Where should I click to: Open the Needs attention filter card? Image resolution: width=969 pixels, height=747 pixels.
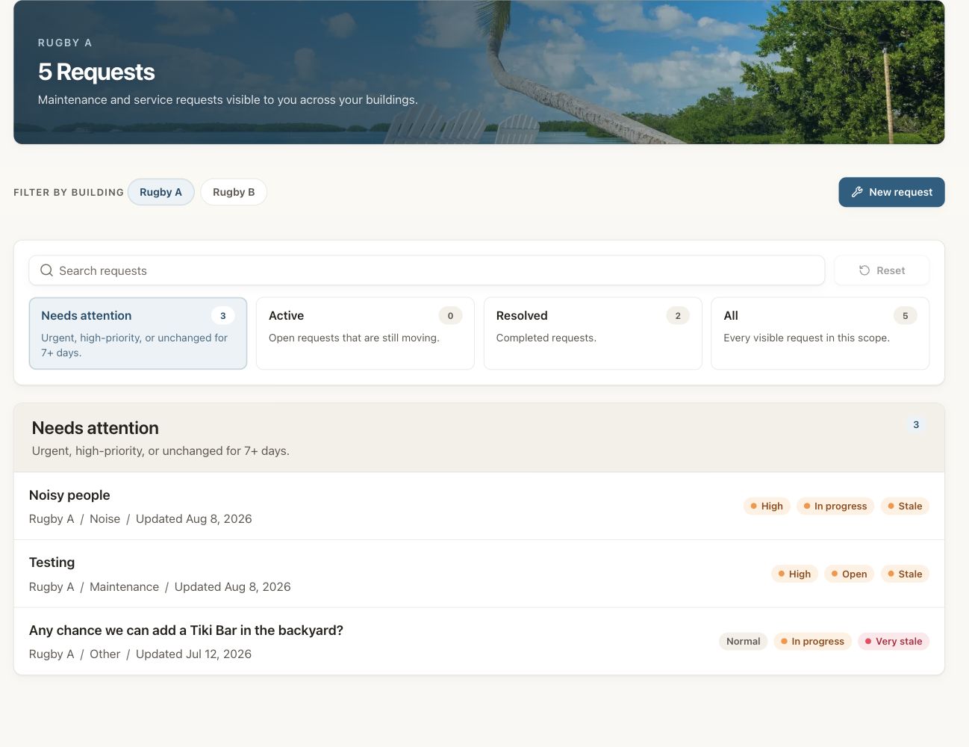coord(138,333)
